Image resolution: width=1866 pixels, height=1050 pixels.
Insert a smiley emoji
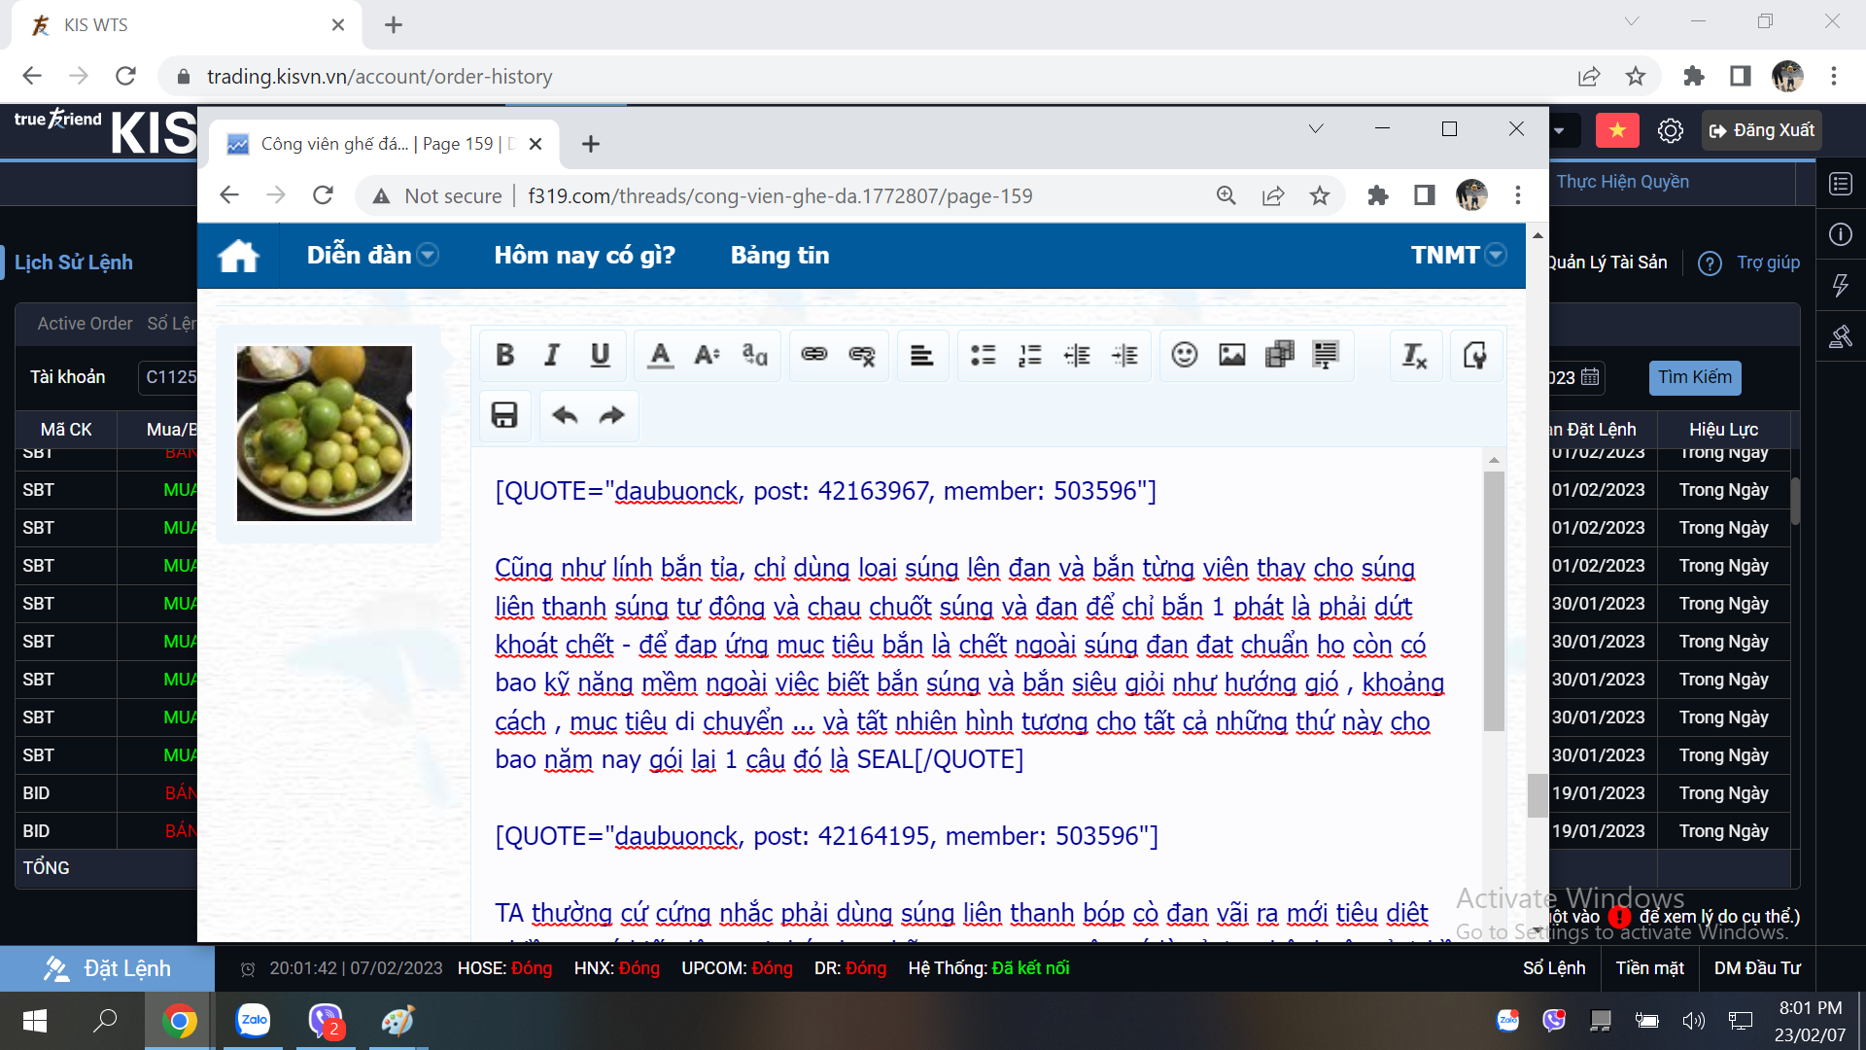1184,355
